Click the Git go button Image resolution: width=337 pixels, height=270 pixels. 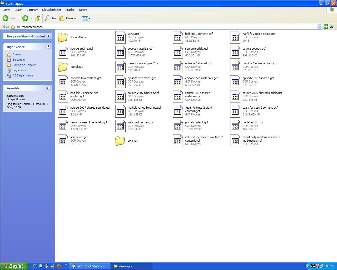pyautogui.click(x=329, y=27)
